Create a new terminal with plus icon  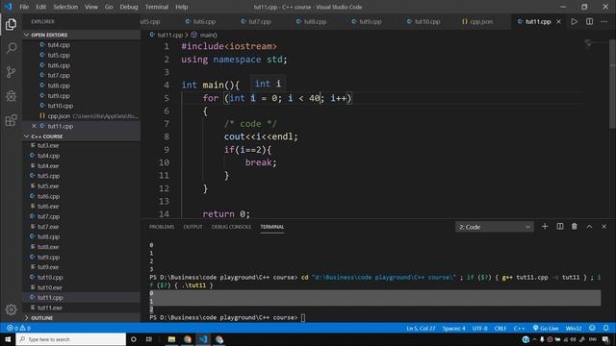545,227
